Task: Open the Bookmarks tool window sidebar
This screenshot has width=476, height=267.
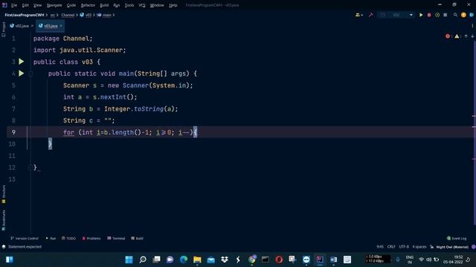Action: [x=4, y=220]
